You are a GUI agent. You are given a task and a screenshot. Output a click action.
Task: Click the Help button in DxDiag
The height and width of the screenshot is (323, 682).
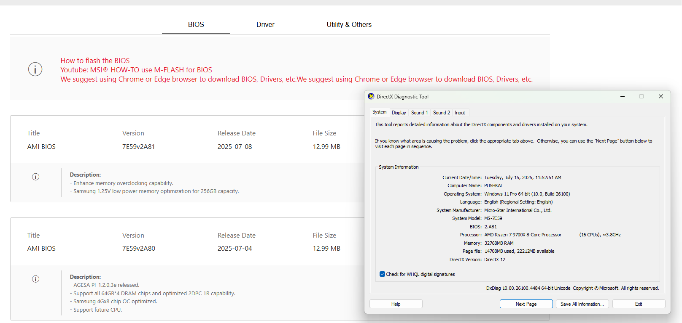[x=396, y=304]
